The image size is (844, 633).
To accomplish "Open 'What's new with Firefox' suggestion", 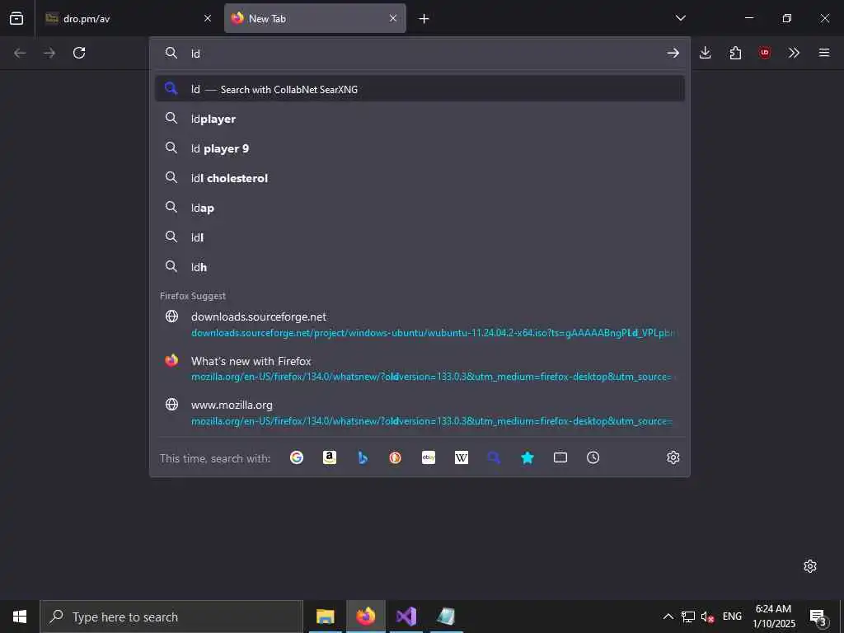I will point(420,368).
